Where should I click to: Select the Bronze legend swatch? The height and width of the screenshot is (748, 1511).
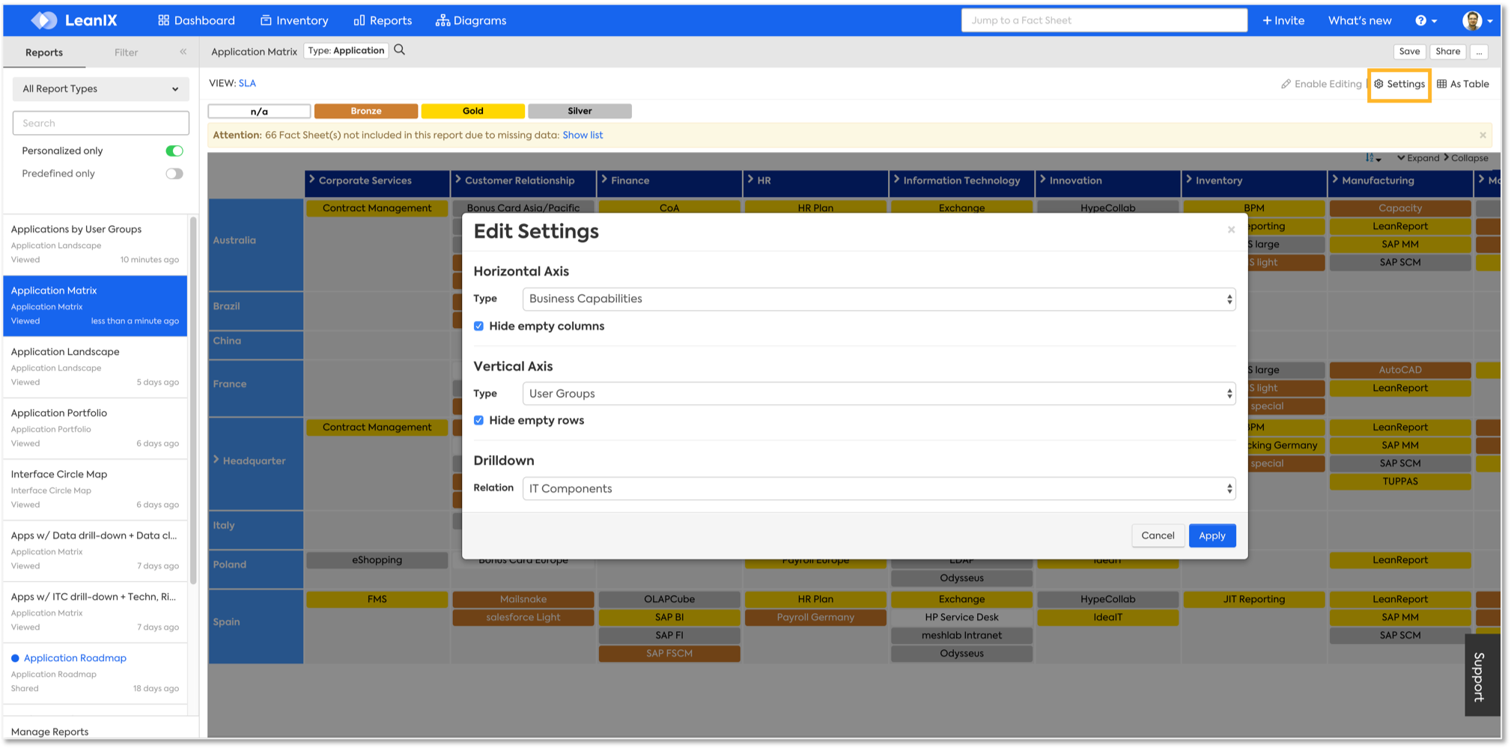tap(366, 111)
